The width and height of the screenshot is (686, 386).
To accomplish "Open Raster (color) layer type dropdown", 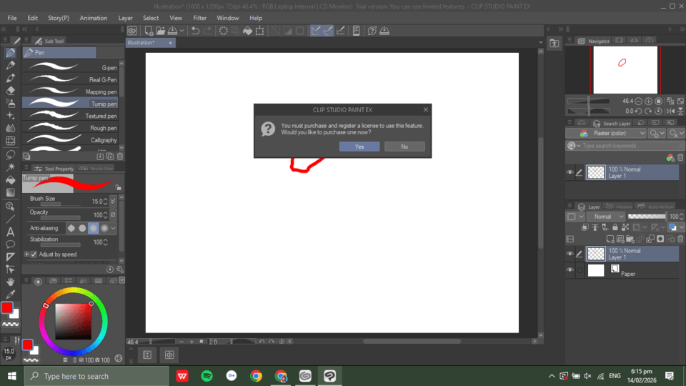I will (x=607, y=133).
